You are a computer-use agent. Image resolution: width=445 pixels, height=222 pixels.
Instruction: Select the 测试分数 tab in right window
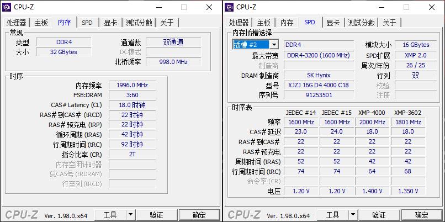pyautogui.click(x=361, y=23)
